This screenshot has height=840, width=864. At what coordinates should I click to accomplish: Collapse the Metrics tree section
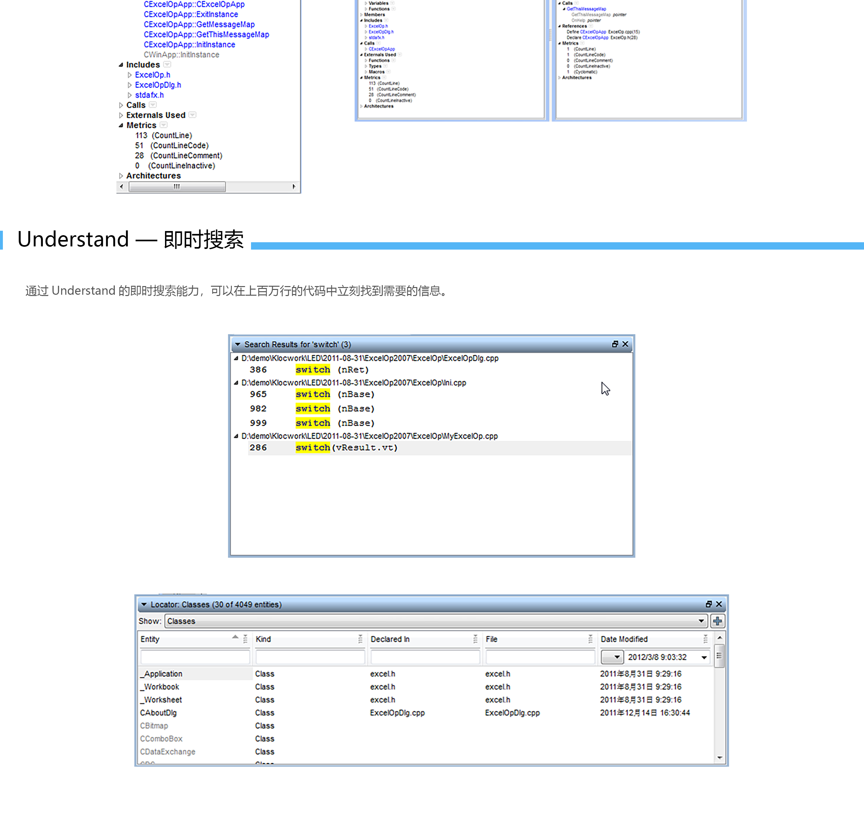[x=121, y=125]
